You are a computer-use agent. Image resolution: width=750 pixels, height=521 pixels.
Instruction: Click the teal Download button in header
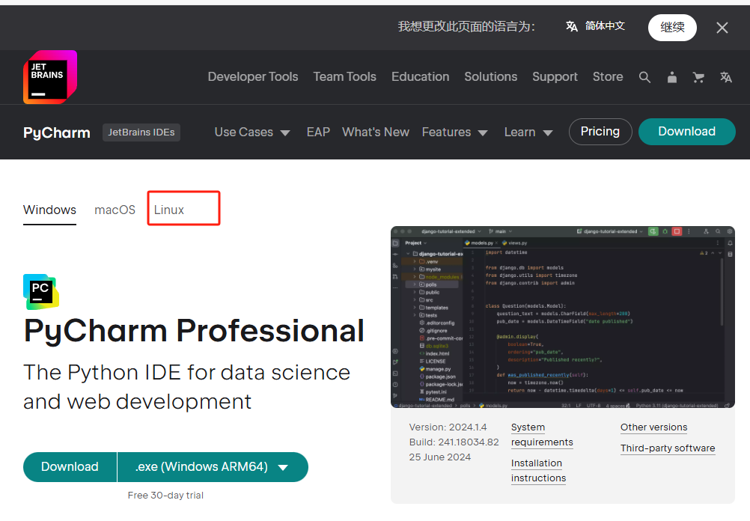687,132
